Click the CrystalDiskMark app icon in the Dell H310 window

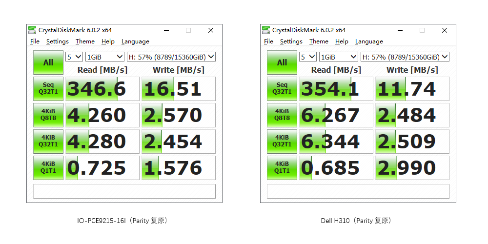pyautogui.click(x=266, y=30)
